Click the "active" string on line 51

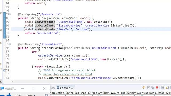click(82, 29)
